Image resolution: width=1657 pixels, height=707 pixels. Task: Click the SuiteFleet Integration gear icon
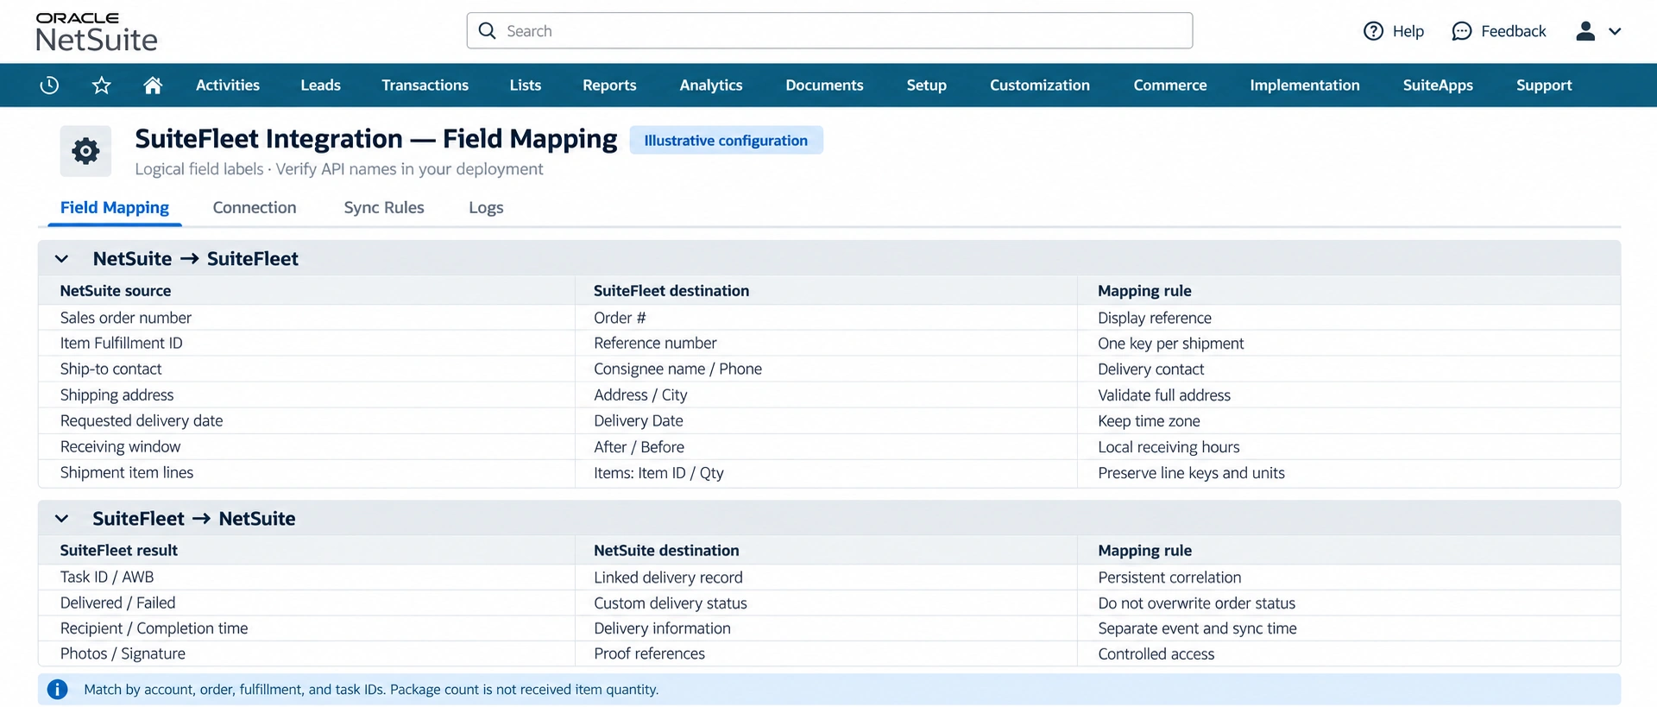click(x=85, y=151)
